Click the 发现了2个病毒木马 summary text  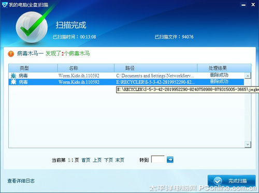coord(68,53)
